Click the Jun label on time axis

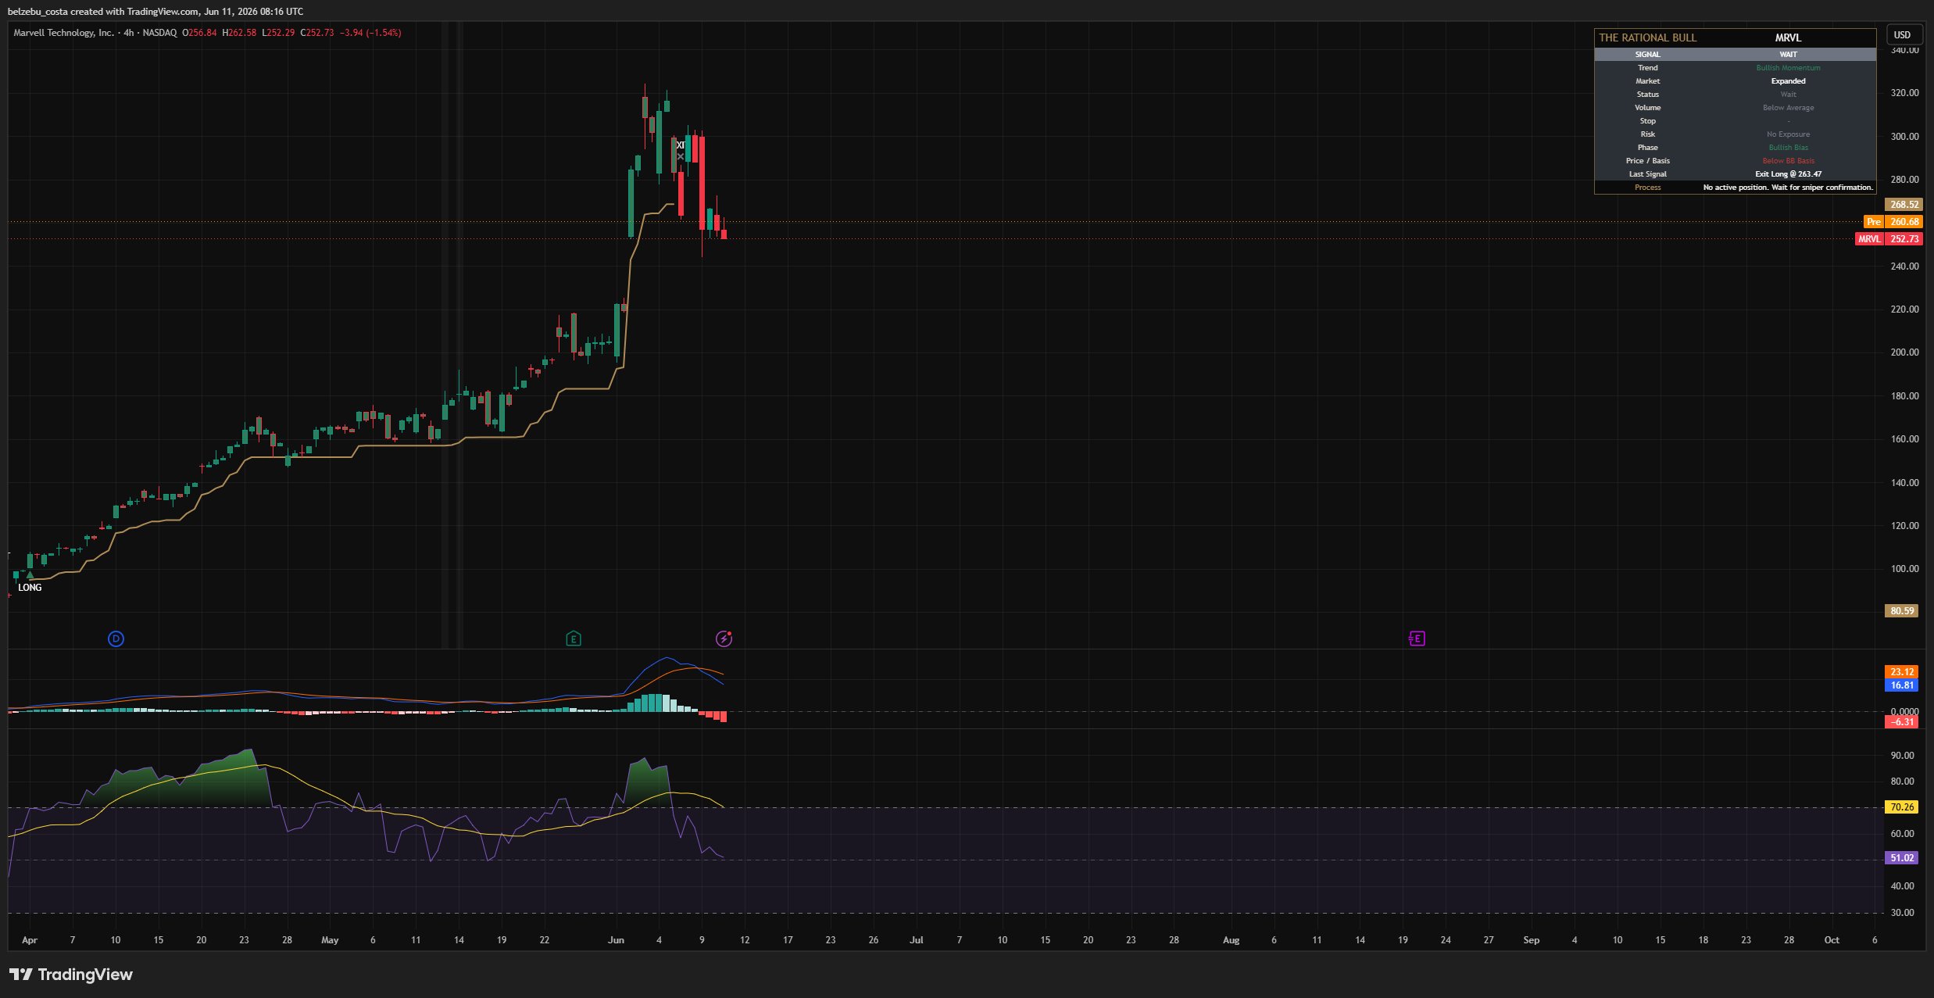(x=616, y=940)
